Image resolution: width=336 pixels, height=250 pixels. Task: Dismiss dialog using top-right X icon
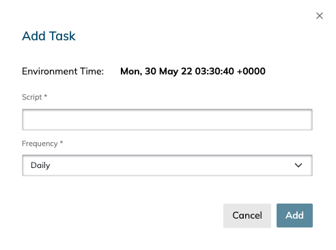click(320, 16)
